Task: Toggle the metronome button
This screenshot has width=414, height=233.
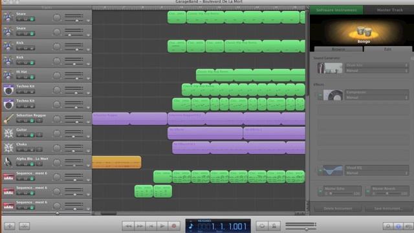Action: [x=274, y=226]
